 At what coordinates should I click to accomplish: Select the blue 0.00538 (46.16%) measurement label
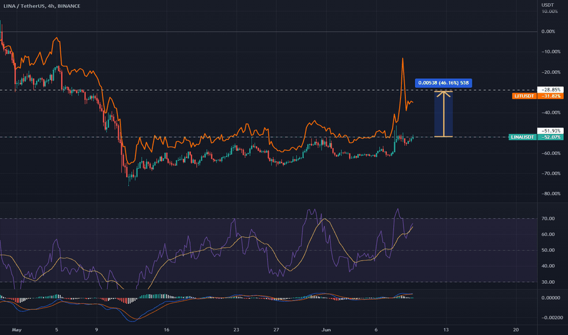(x=444, y=83)
